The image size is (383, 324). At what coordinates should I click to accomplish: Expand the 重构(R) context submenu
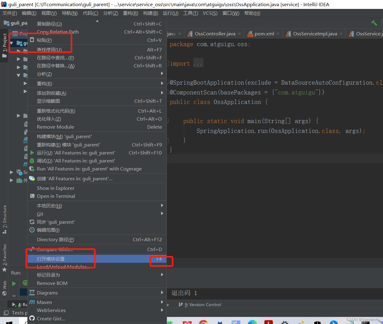pos(97,83)
